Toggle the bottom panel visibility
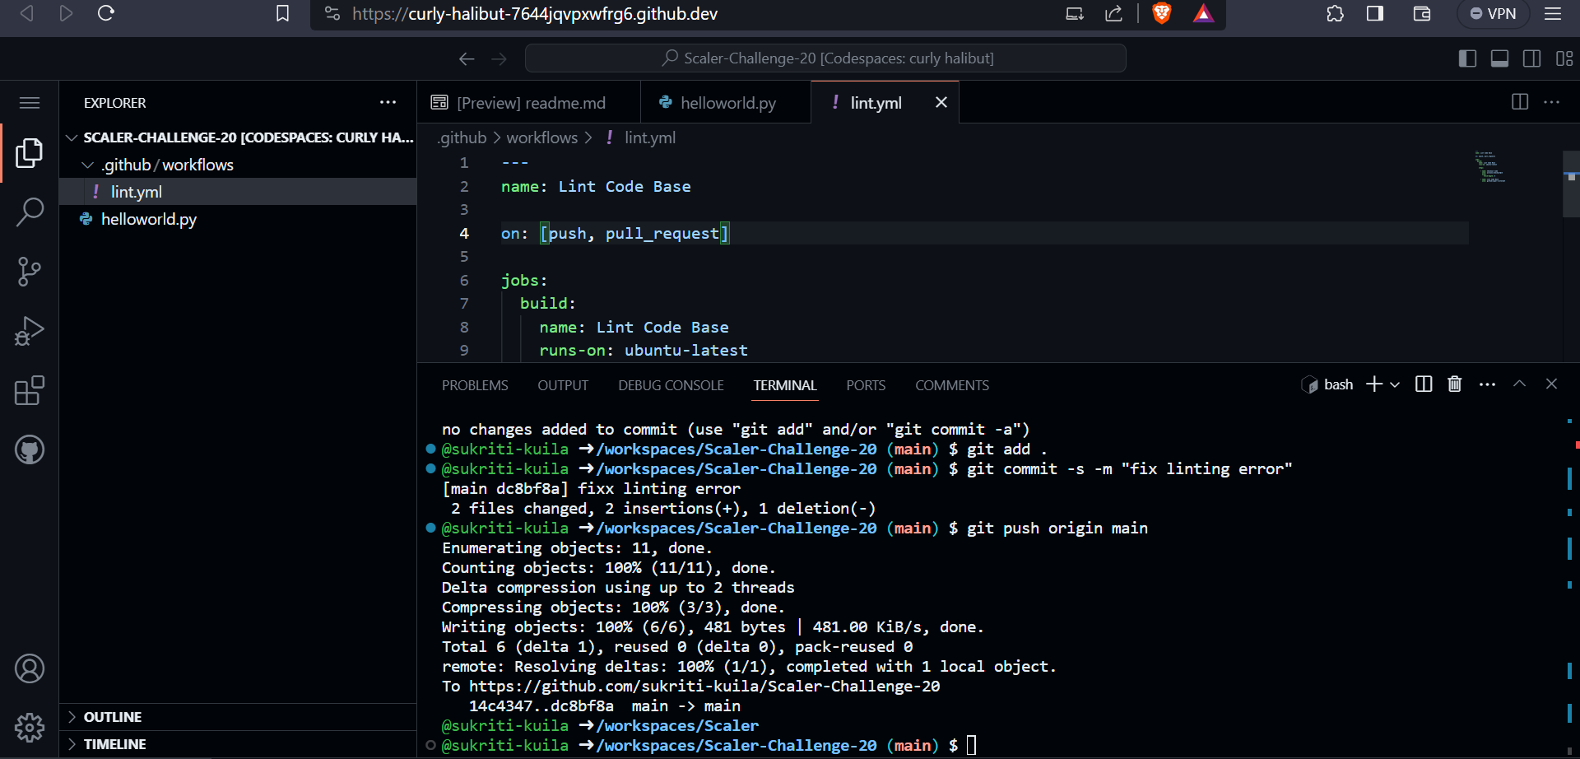Image resolution: width=1580 pixels, height=759 pixels. tap(1499, 58)
